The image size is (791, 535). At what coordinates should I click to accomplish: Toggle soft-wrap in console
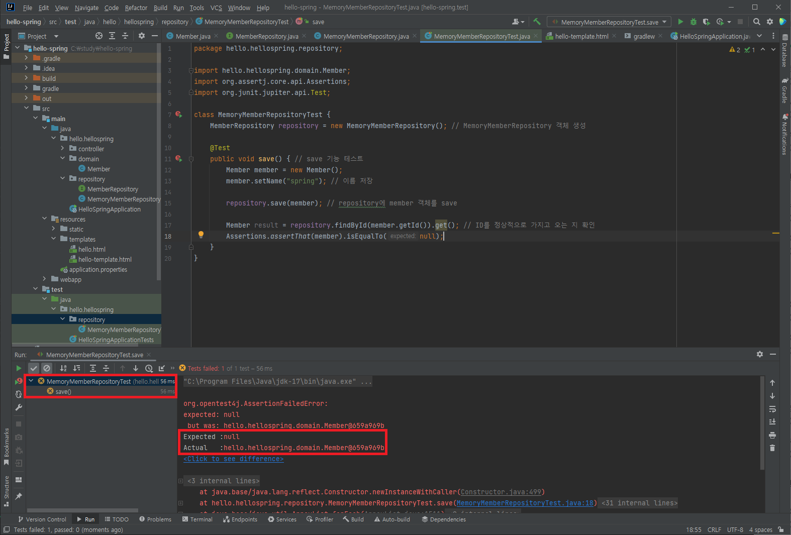point(772,409)
